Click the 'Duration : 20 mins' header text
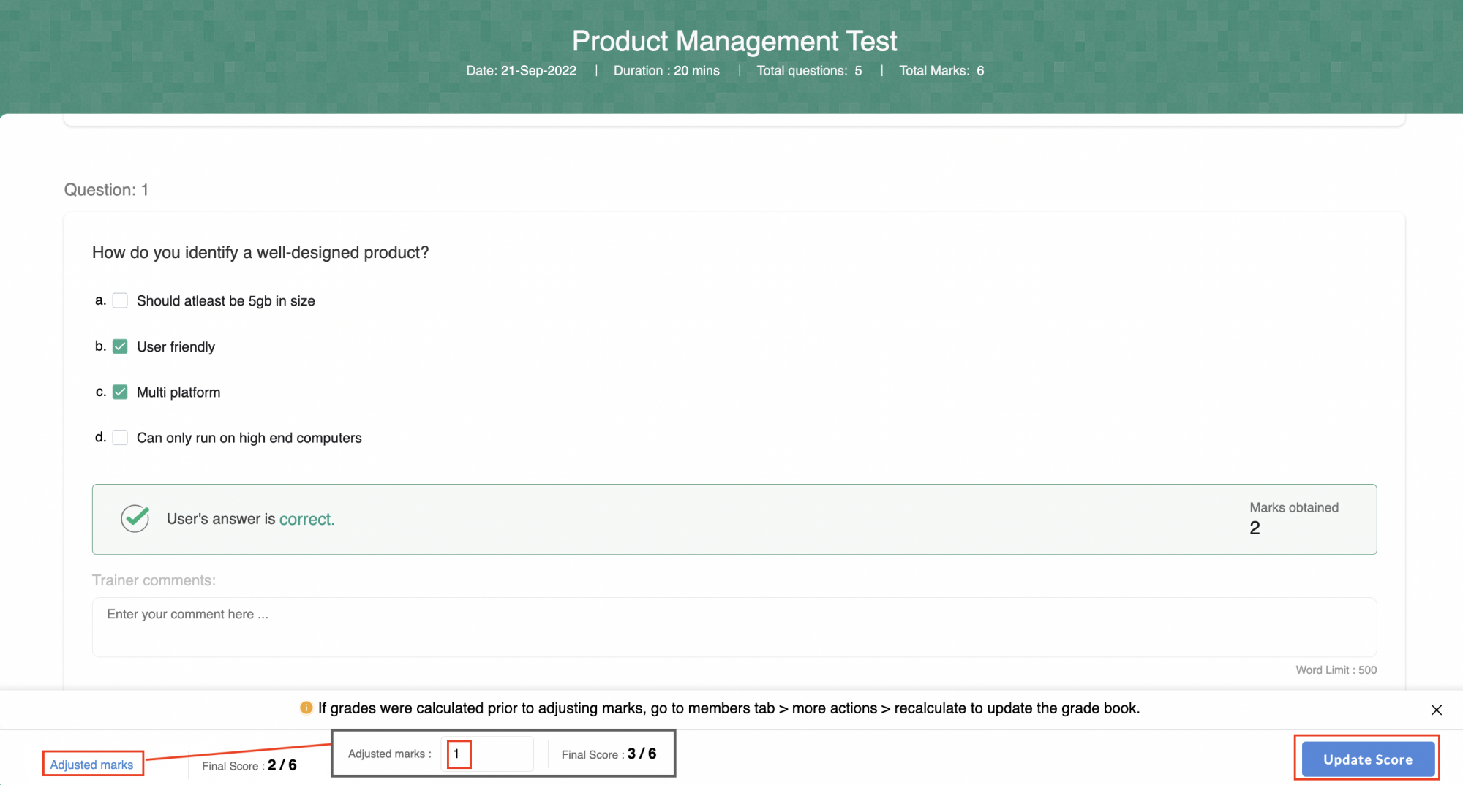1463x785 pixels. [666, 71]
